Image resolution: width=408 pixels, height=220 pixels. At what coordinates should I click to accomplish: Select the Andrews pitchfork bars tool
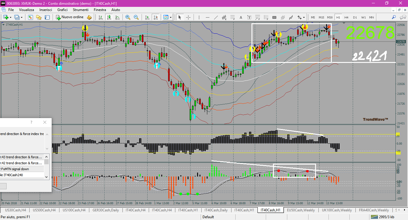[291, 17]
